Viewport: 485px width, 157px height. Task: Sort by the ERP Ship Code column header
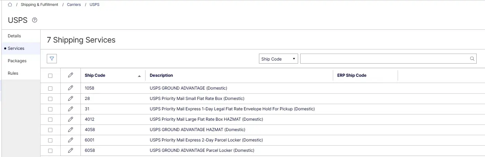pos(352,75)
